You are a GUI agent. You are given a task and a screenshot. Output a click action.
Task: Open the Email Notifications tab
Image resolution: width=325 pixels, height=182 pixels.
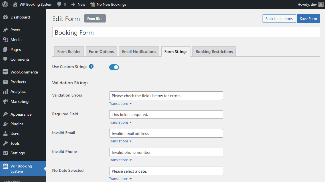pos(139,52)
